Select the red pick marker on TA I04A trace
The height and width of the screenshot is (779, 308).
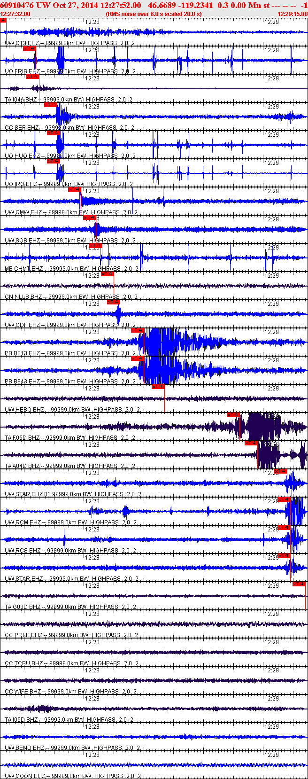[x=32, y=77]
